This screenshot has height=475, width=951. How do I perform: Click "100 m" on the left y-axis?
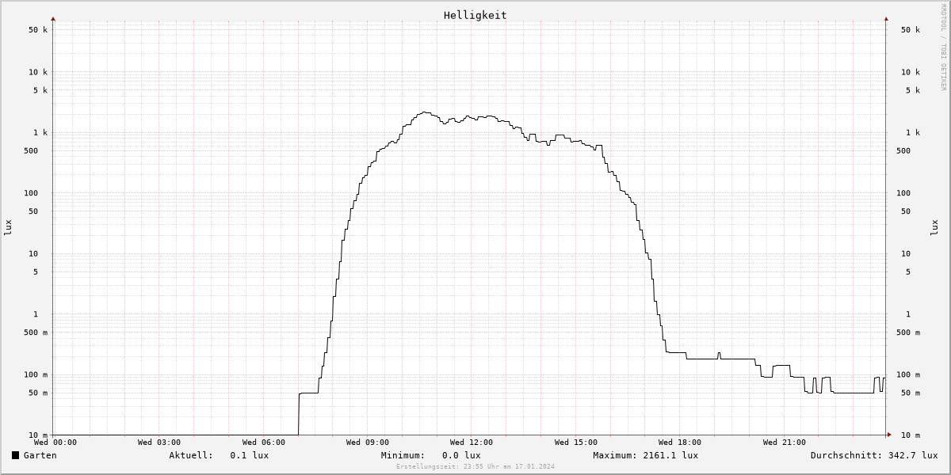pyautogui.click(x=36, y=375)
